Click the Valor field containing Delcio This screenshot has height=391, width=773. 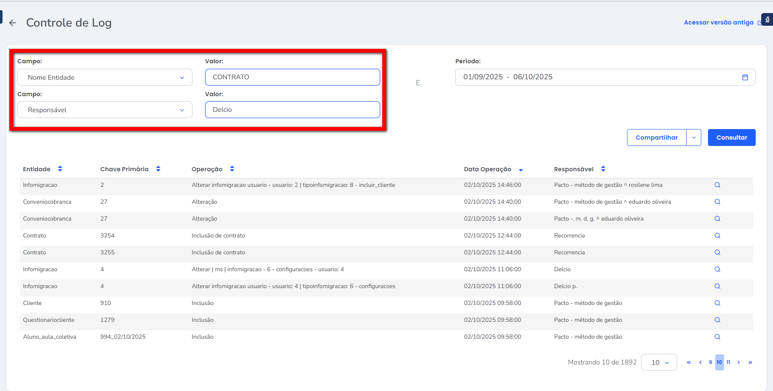[x=292, y=110]
